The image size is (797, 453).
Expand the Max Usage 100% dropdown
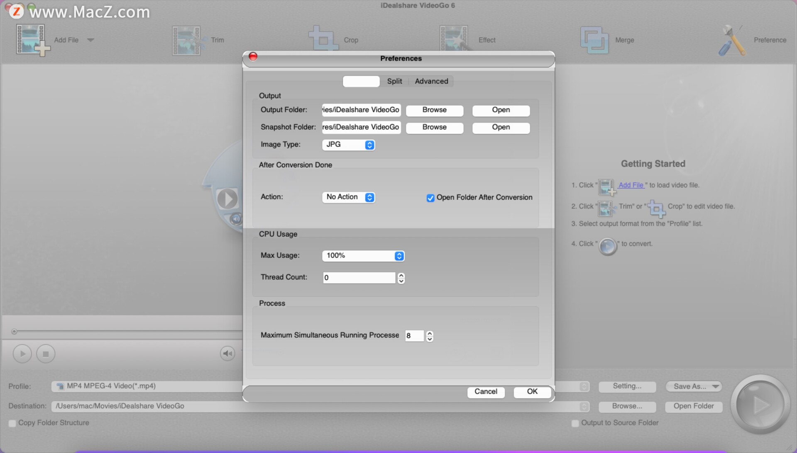pyautogui.click(x=399, y=256)
